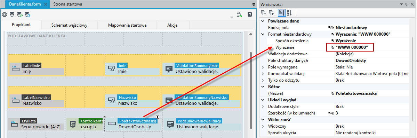
Task: Click the reset marker next to Szerokość
Action: pyautogui.click(x=329, y=113)
